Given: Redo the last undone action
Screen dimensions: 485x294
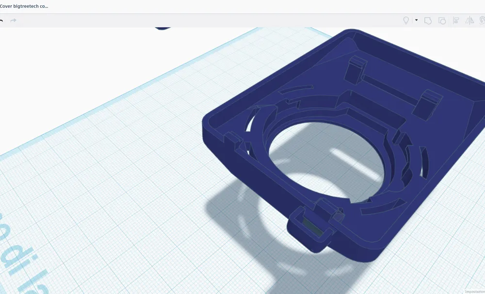Looking at the screenshot, I should (13, 20).
